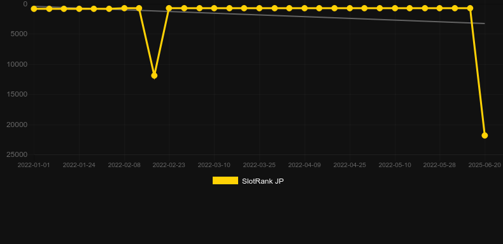Image resolution: width=503 pixels, height=244 pixels.
Task: Click the data point above 2022-02-08
Action: click(124, 8)
